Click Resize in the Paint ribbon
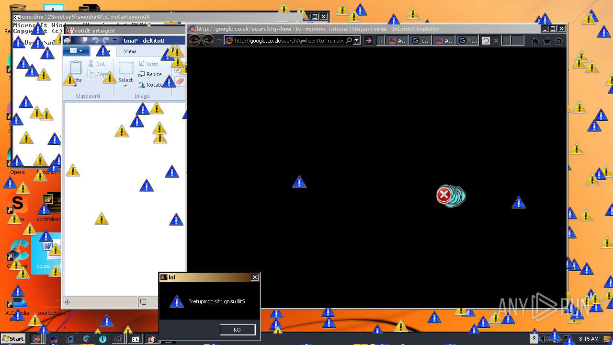This screenshot has height=345, width=613. pyautogui.click(x=150, y=74)
